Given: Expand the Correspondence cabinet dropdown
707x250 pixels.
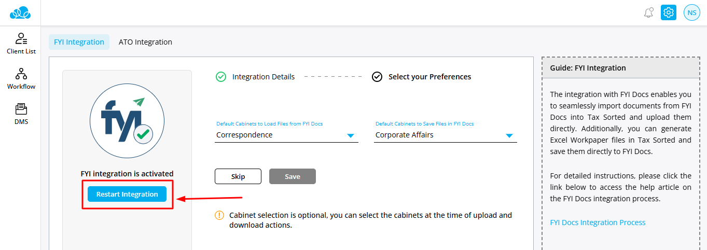Looking at the screenshot, I should pos(350,135).
